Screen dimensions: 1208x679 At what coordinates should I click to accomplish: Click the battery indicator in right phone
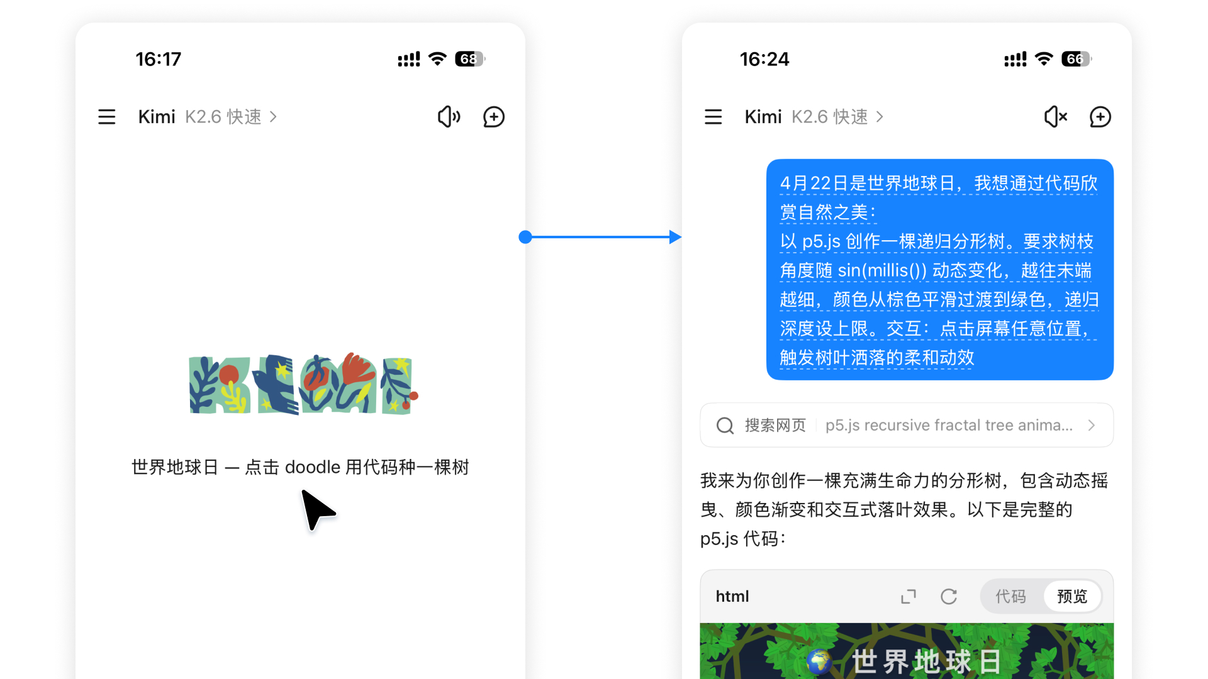(x=1077, y=59)
